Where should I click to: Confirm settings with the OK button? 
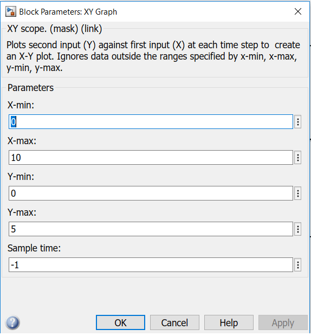pos(120,322)
